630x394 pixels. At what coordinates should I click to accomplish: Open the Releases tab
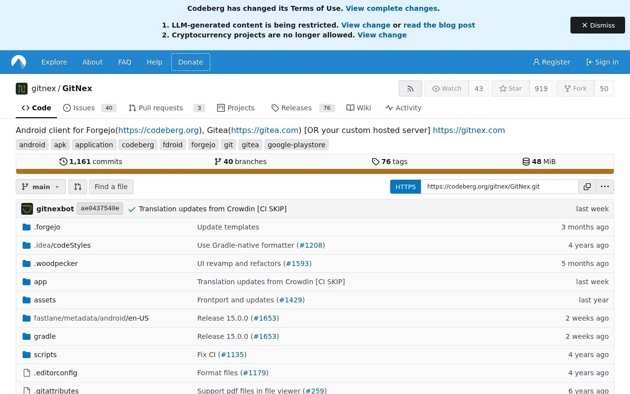click(x=303, y=108)
